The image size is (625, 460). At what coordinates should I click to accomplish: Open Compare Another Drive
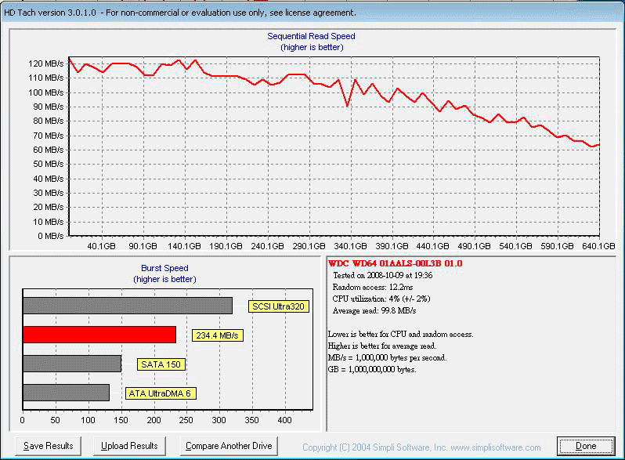click(x=229, y=446)
